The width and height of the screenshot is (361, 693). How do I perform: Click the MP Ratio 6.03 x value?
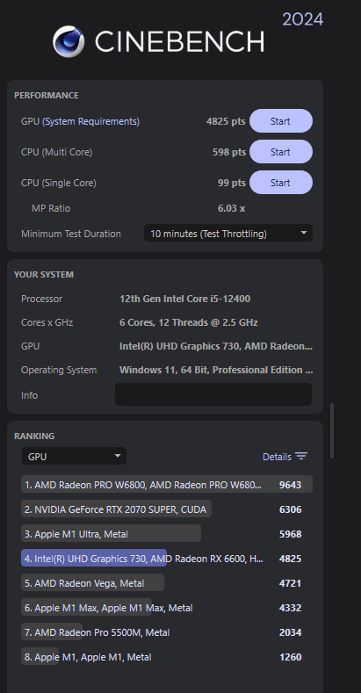pos(232,208)
